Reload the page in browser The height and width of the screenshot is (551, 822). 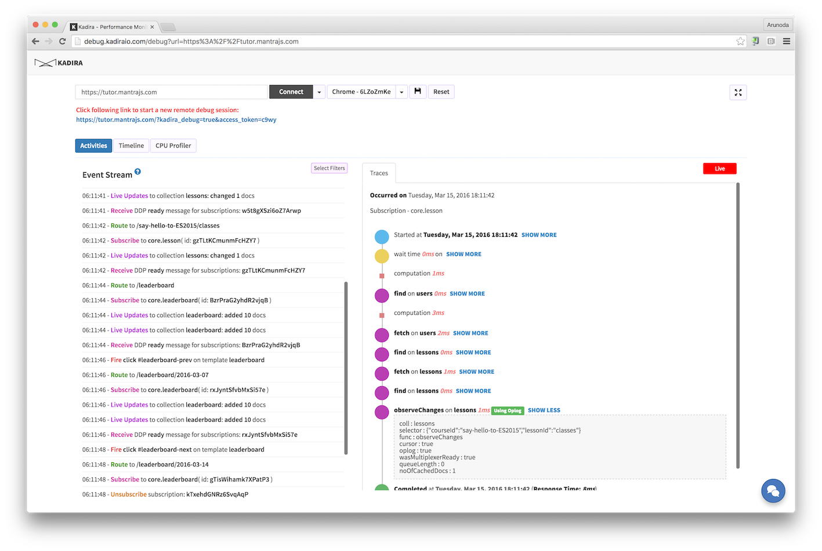click(x=62, y=41)
